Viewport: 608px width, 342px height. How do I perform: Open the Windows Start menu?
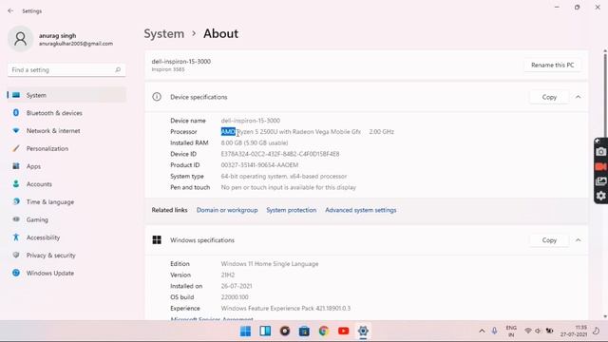click(245, 332)
